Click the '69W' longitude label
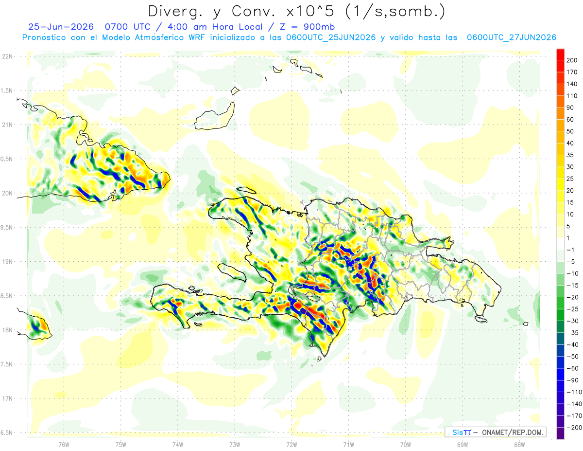This screenshot has height=451, width=583. pyautogui.click(x=463, y=445)
